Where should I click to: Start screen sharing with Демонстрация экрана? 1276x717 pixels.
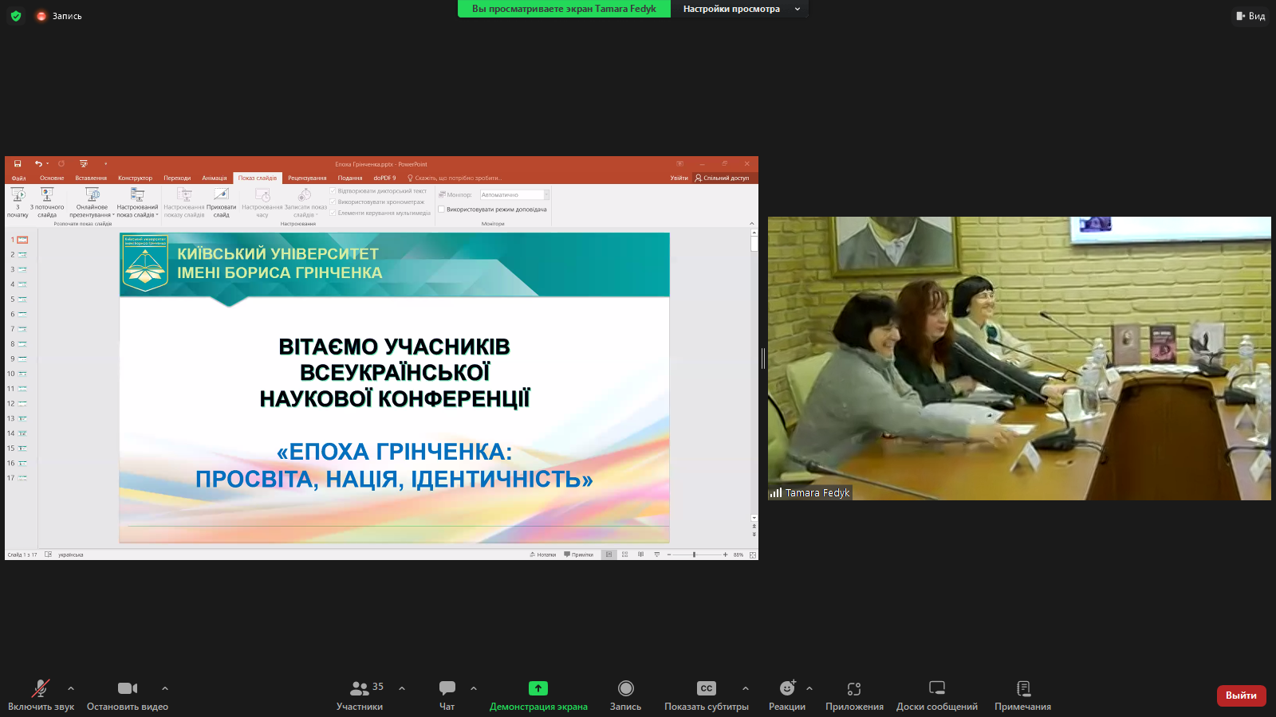[x=538, y=695]
